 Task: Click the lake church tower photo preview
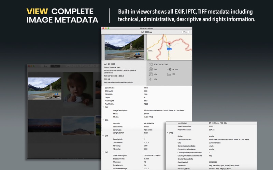click(x=124, y=47)
